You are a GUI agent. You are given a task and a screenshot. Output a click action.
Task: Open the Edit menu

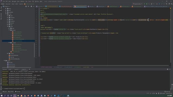pyautogui.click(x=6, y=1)
